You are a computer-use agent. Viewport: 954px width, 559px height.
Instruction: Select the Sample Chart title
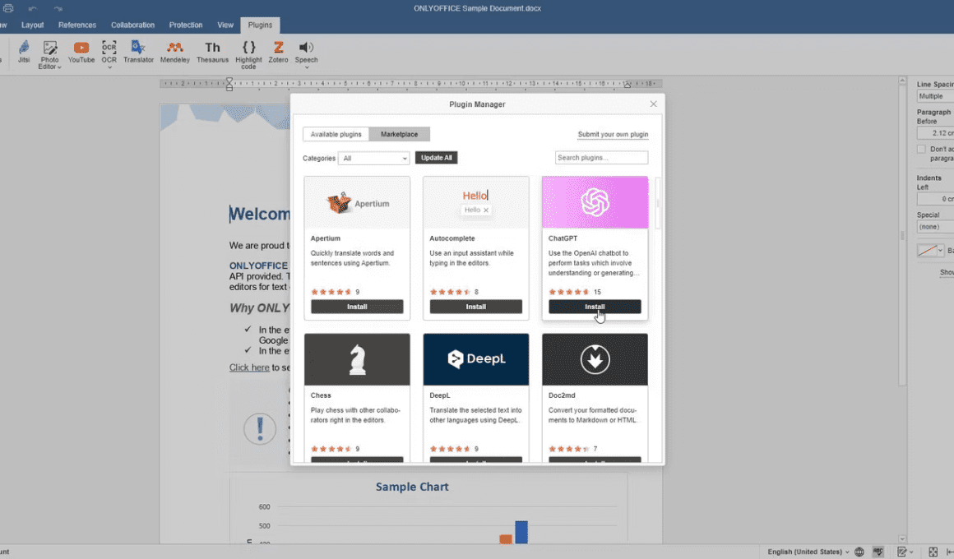pyautogui.click(x=412, y=487)
